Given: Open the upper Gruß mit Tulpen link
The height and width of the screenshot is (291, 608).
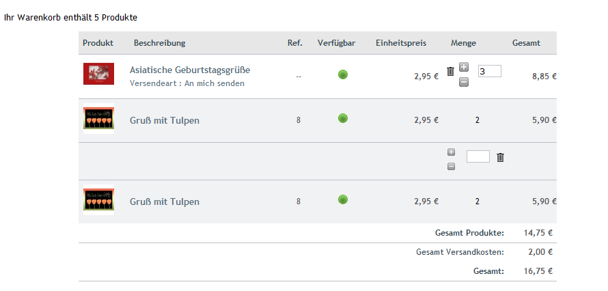Looking at the screenshot, I should [x=165, y=120].
